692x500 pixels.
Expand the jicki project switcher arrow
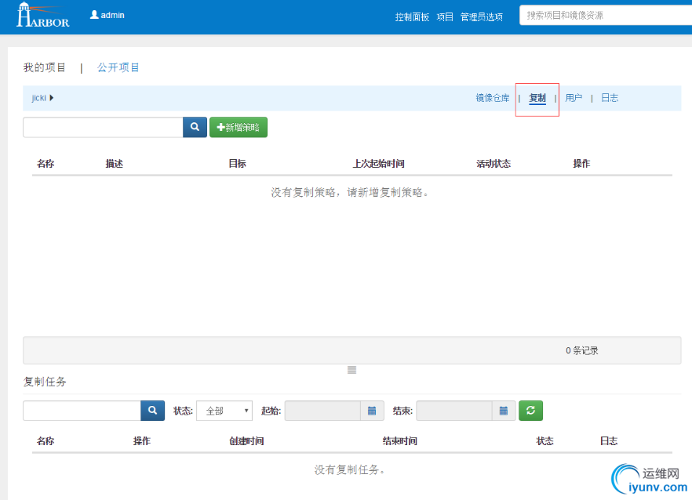coord(52,98)
